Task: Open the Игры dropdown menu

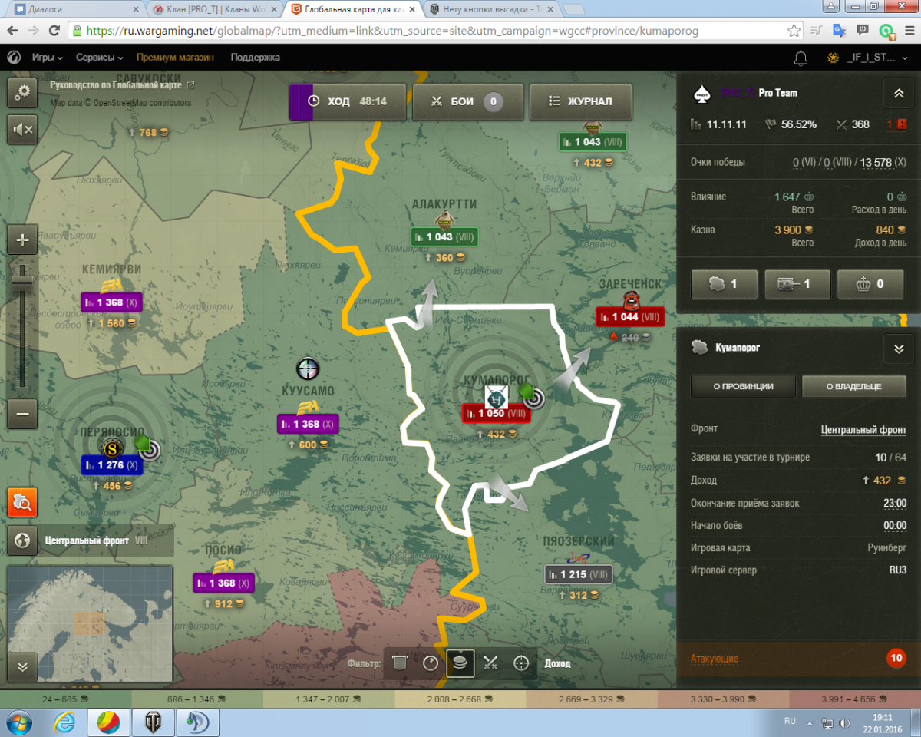Action: [x=47, y=58]
